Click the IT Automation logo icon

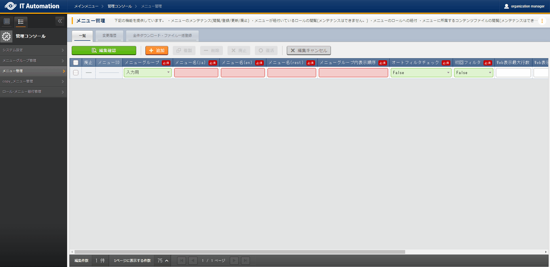(11, 6)
